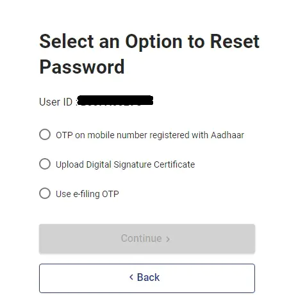Click the word 'Password' in the heading
Viewport: 305px width, 295px height.
coord(82,67)
